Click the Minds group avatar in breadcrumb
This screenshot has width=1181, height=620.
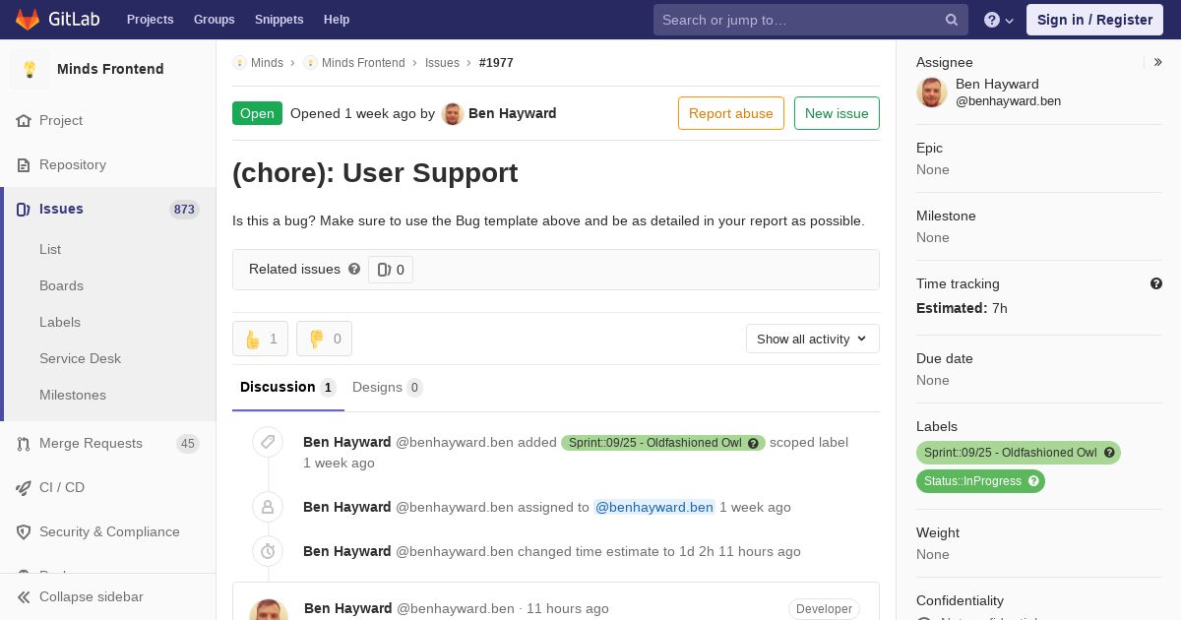[x=239, y=62]
